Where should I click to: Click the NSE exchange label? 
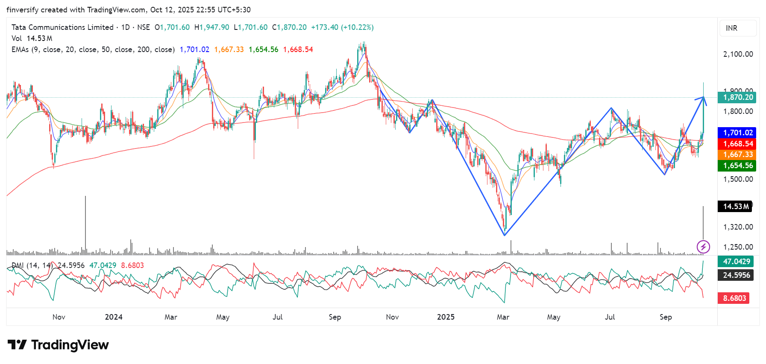point(144,27)
